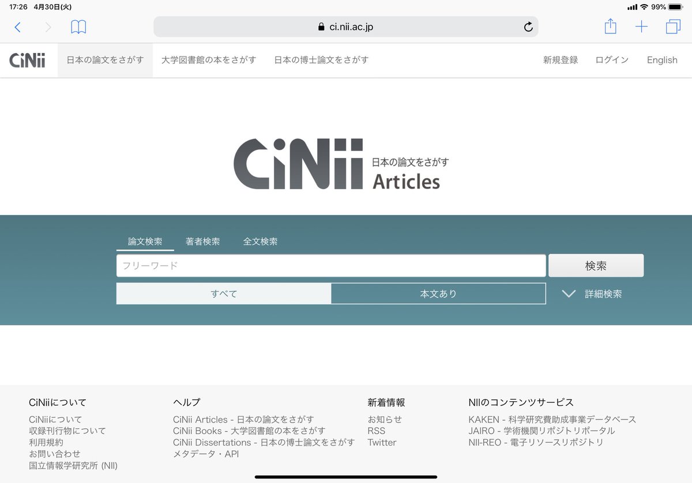The height and width of the screenshot is (483, 692).
Task: Tap the Wi-Fi icon in the status bar
Action: (x=644, y=7)
